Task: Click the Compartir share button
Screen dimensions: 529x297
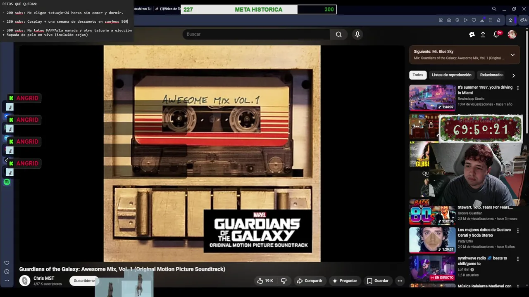Action: pyautogui.click(x=310, y=280)
